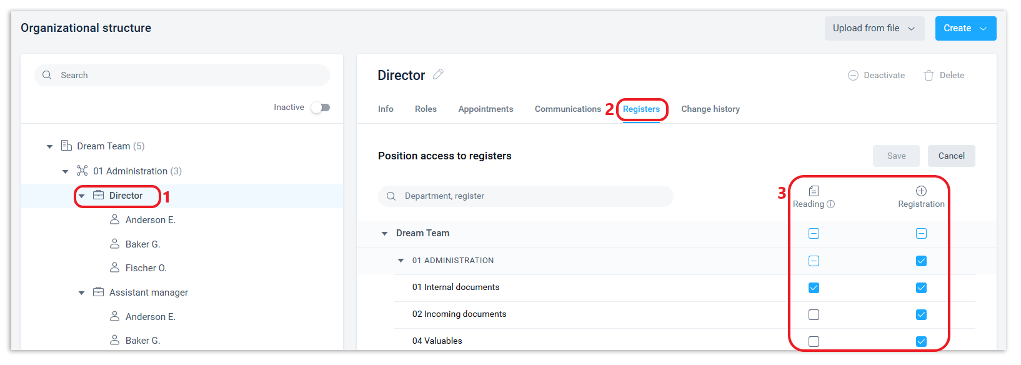The width and height of the screenshot is (1021, 365).
Task: Switch to the Change history tab
Action: [x=710, y=109]
